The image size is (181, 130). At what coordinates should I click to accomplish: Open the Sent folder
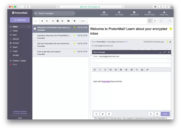click(15, 35)
